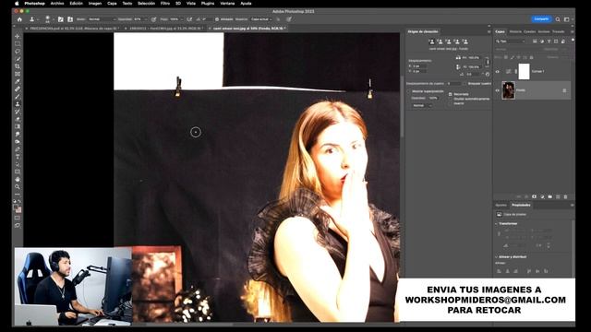Toggle Ocultar automáticamente checkbox
This screenshot has width=591, height=332.
click(451, 99)
